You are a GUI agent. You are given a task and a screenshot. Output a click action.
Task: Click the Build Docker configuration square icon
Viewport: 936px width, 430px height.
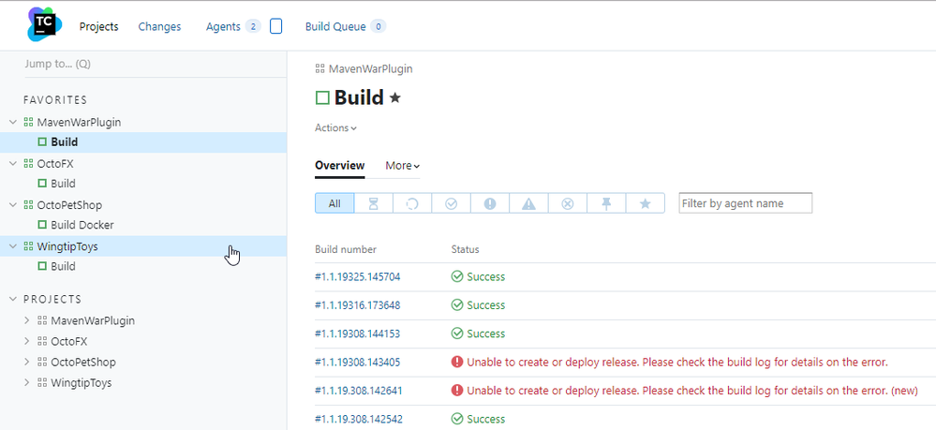42,225
